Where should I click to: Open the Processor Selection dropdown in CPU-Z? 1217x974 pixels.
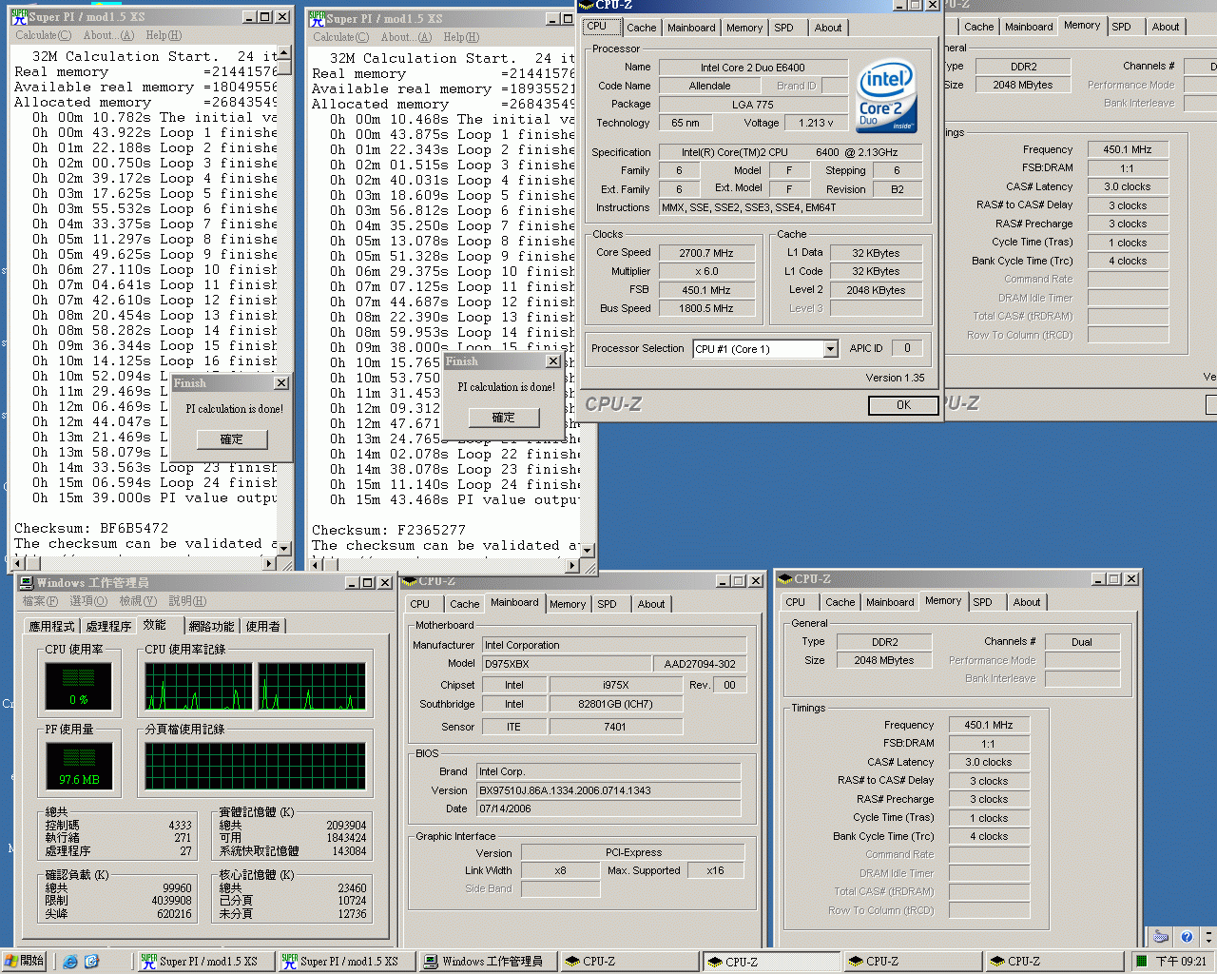pyautogui.click(x=830, y=349)
